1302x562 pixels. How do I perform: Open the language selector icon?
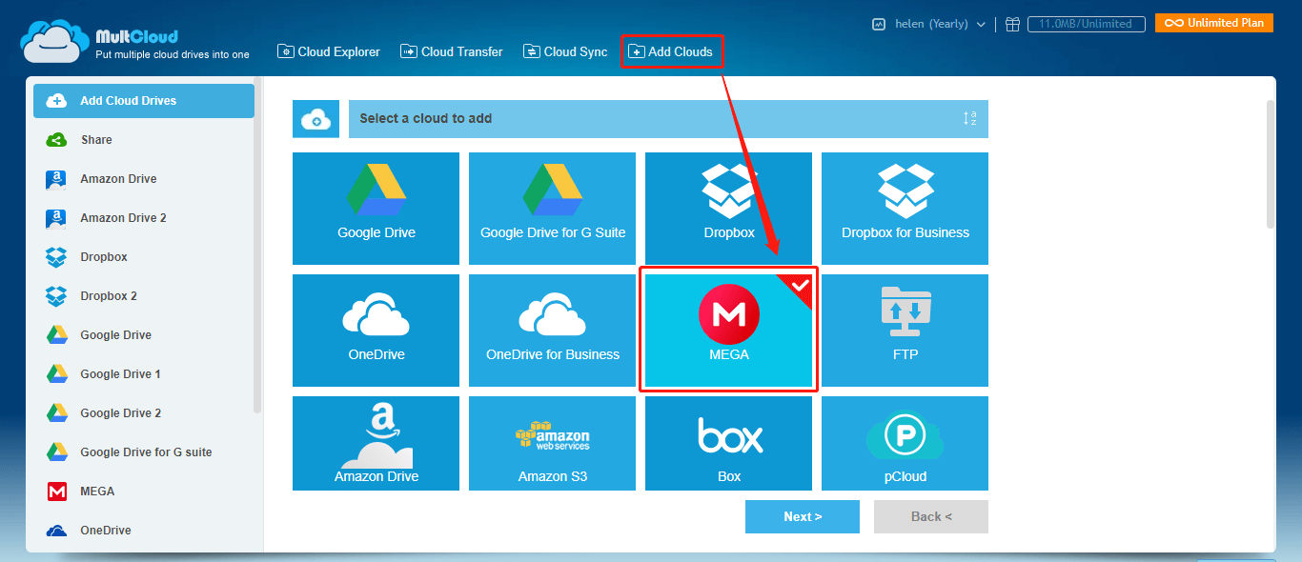pos(878,24)
